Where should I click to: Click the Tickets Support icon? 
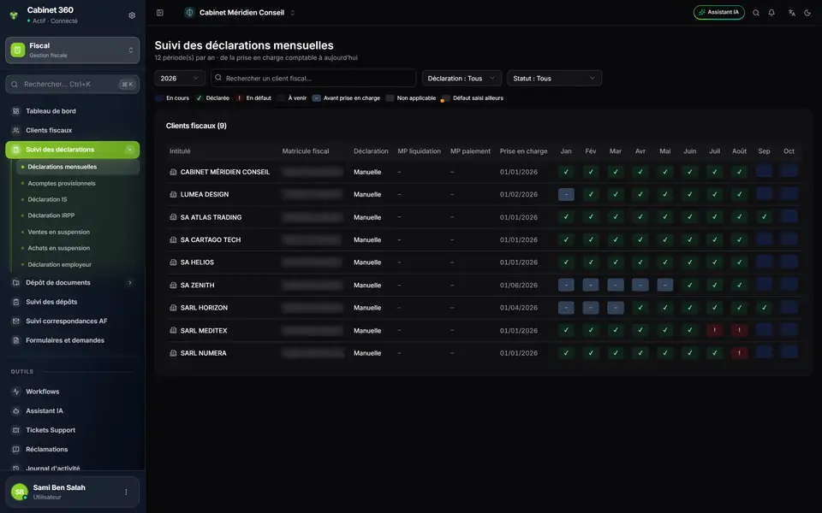15,430
